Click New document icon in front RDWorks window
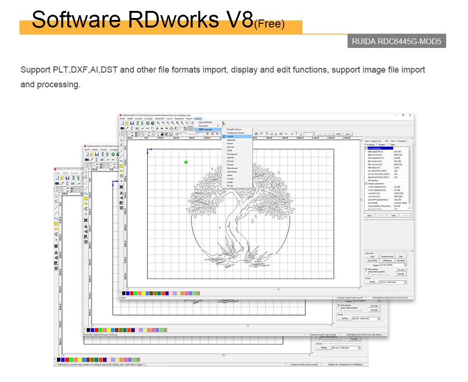Screen dimensions: 468x382 (122, 123)
